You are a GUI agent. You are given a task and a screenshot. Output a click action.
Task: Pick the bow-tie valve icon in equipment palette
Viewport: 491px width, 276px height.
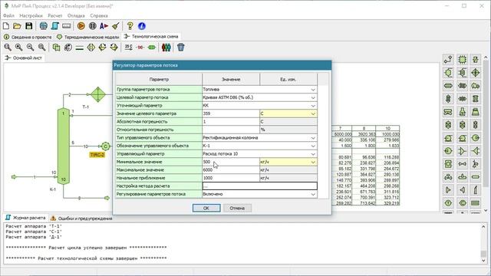462,163
